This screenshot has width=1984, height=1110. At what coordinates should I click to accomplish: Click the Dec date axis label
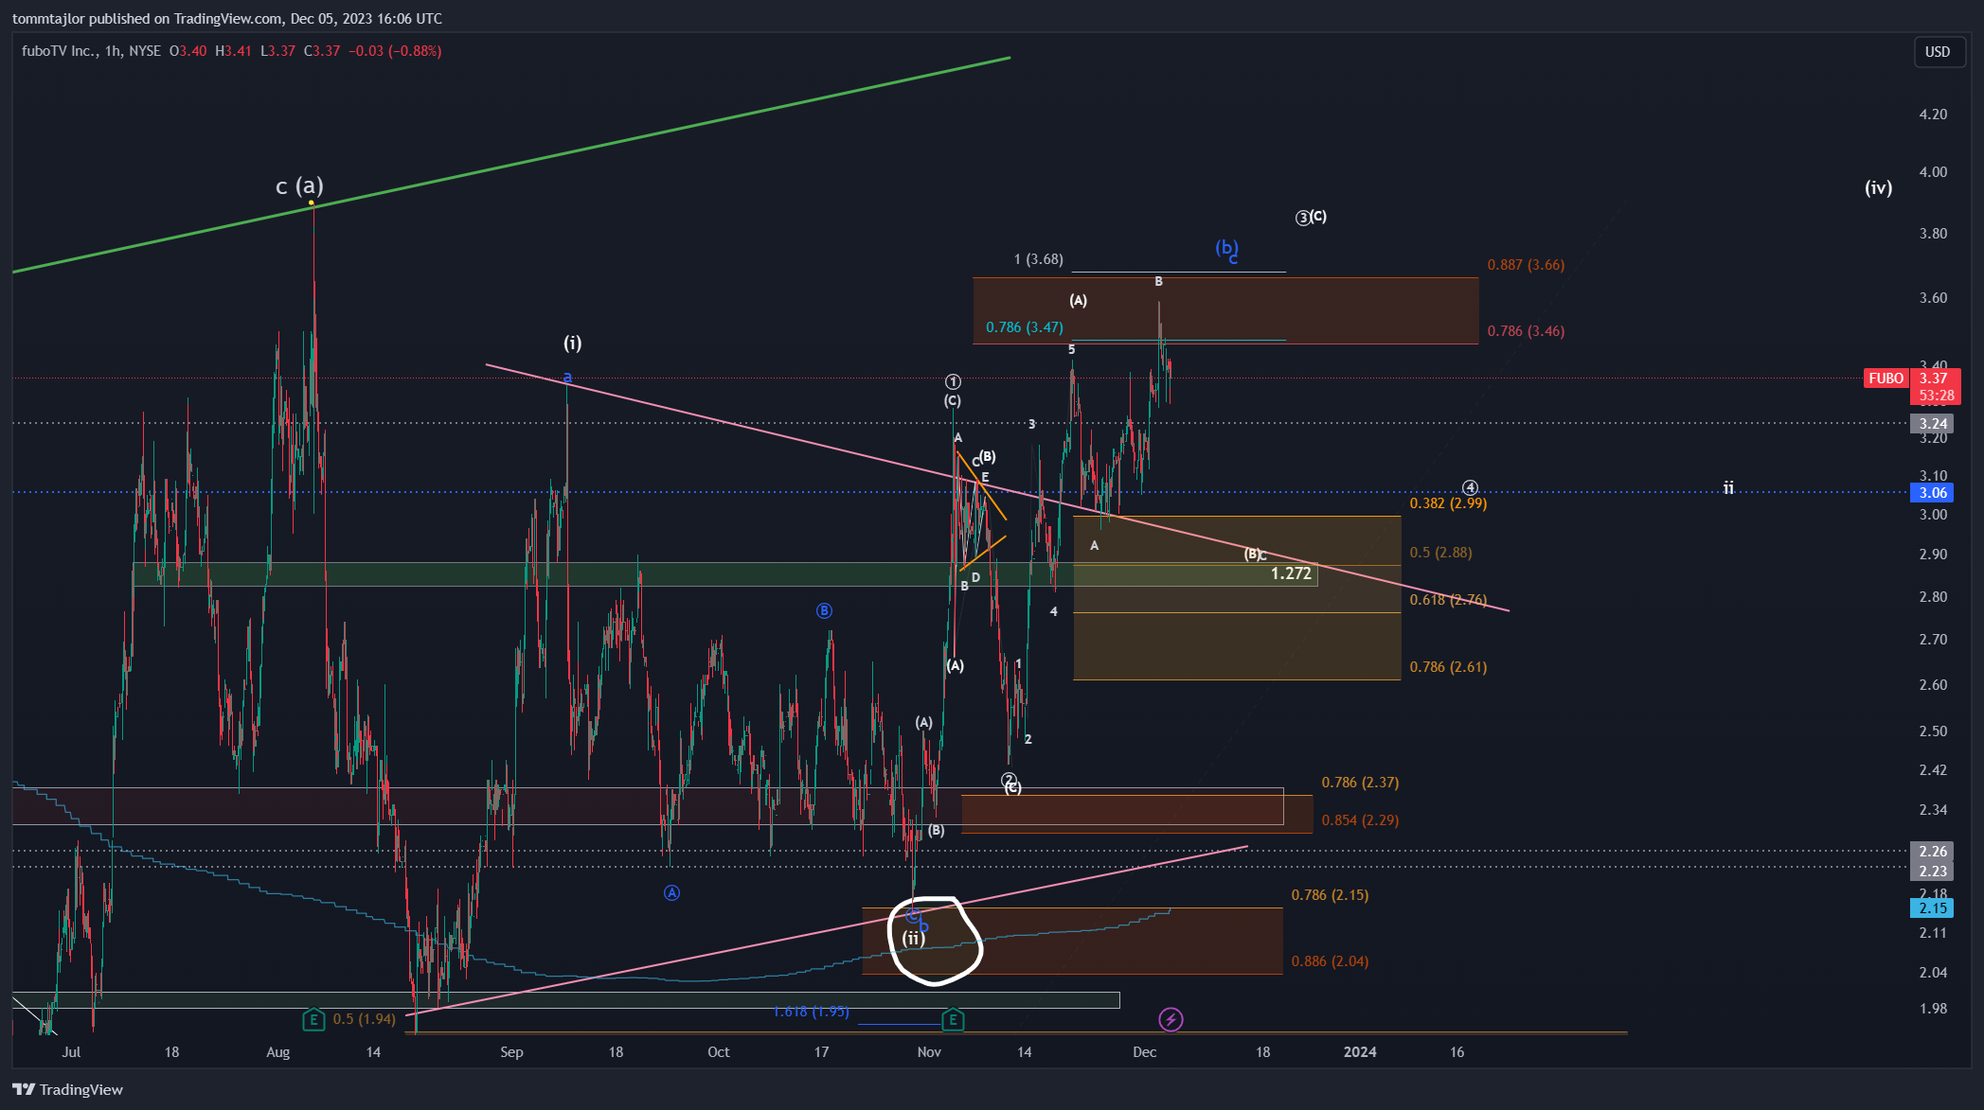click(x=1144, y=1052)
